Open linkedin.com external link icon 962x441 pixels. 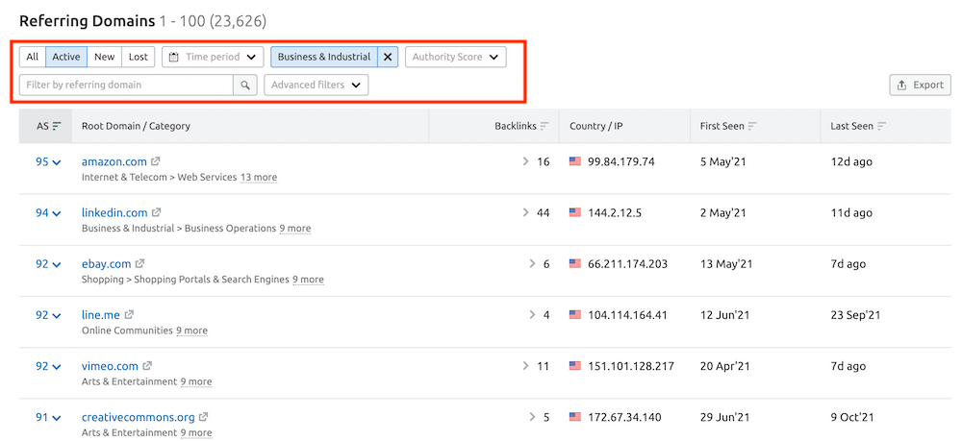(157, 212)
